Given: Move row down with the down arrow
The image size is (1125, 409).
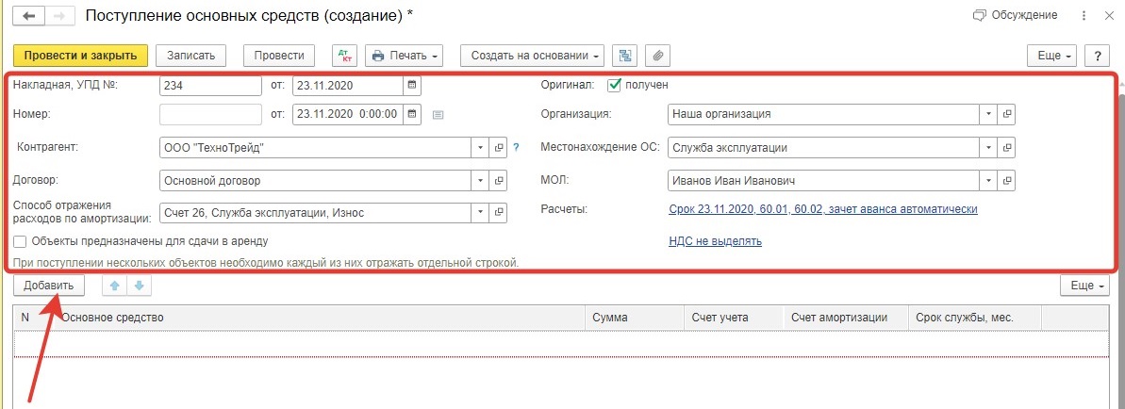Looking at the screenshot, I should [x=140, y=286].
